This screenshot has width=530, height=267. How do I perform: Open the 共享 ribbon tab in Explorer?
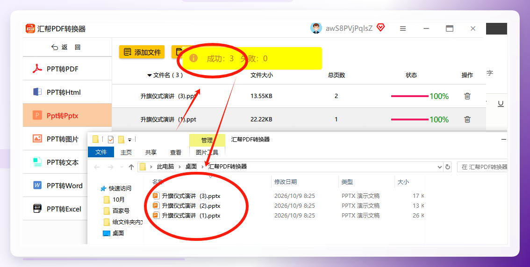click(151, 153)
